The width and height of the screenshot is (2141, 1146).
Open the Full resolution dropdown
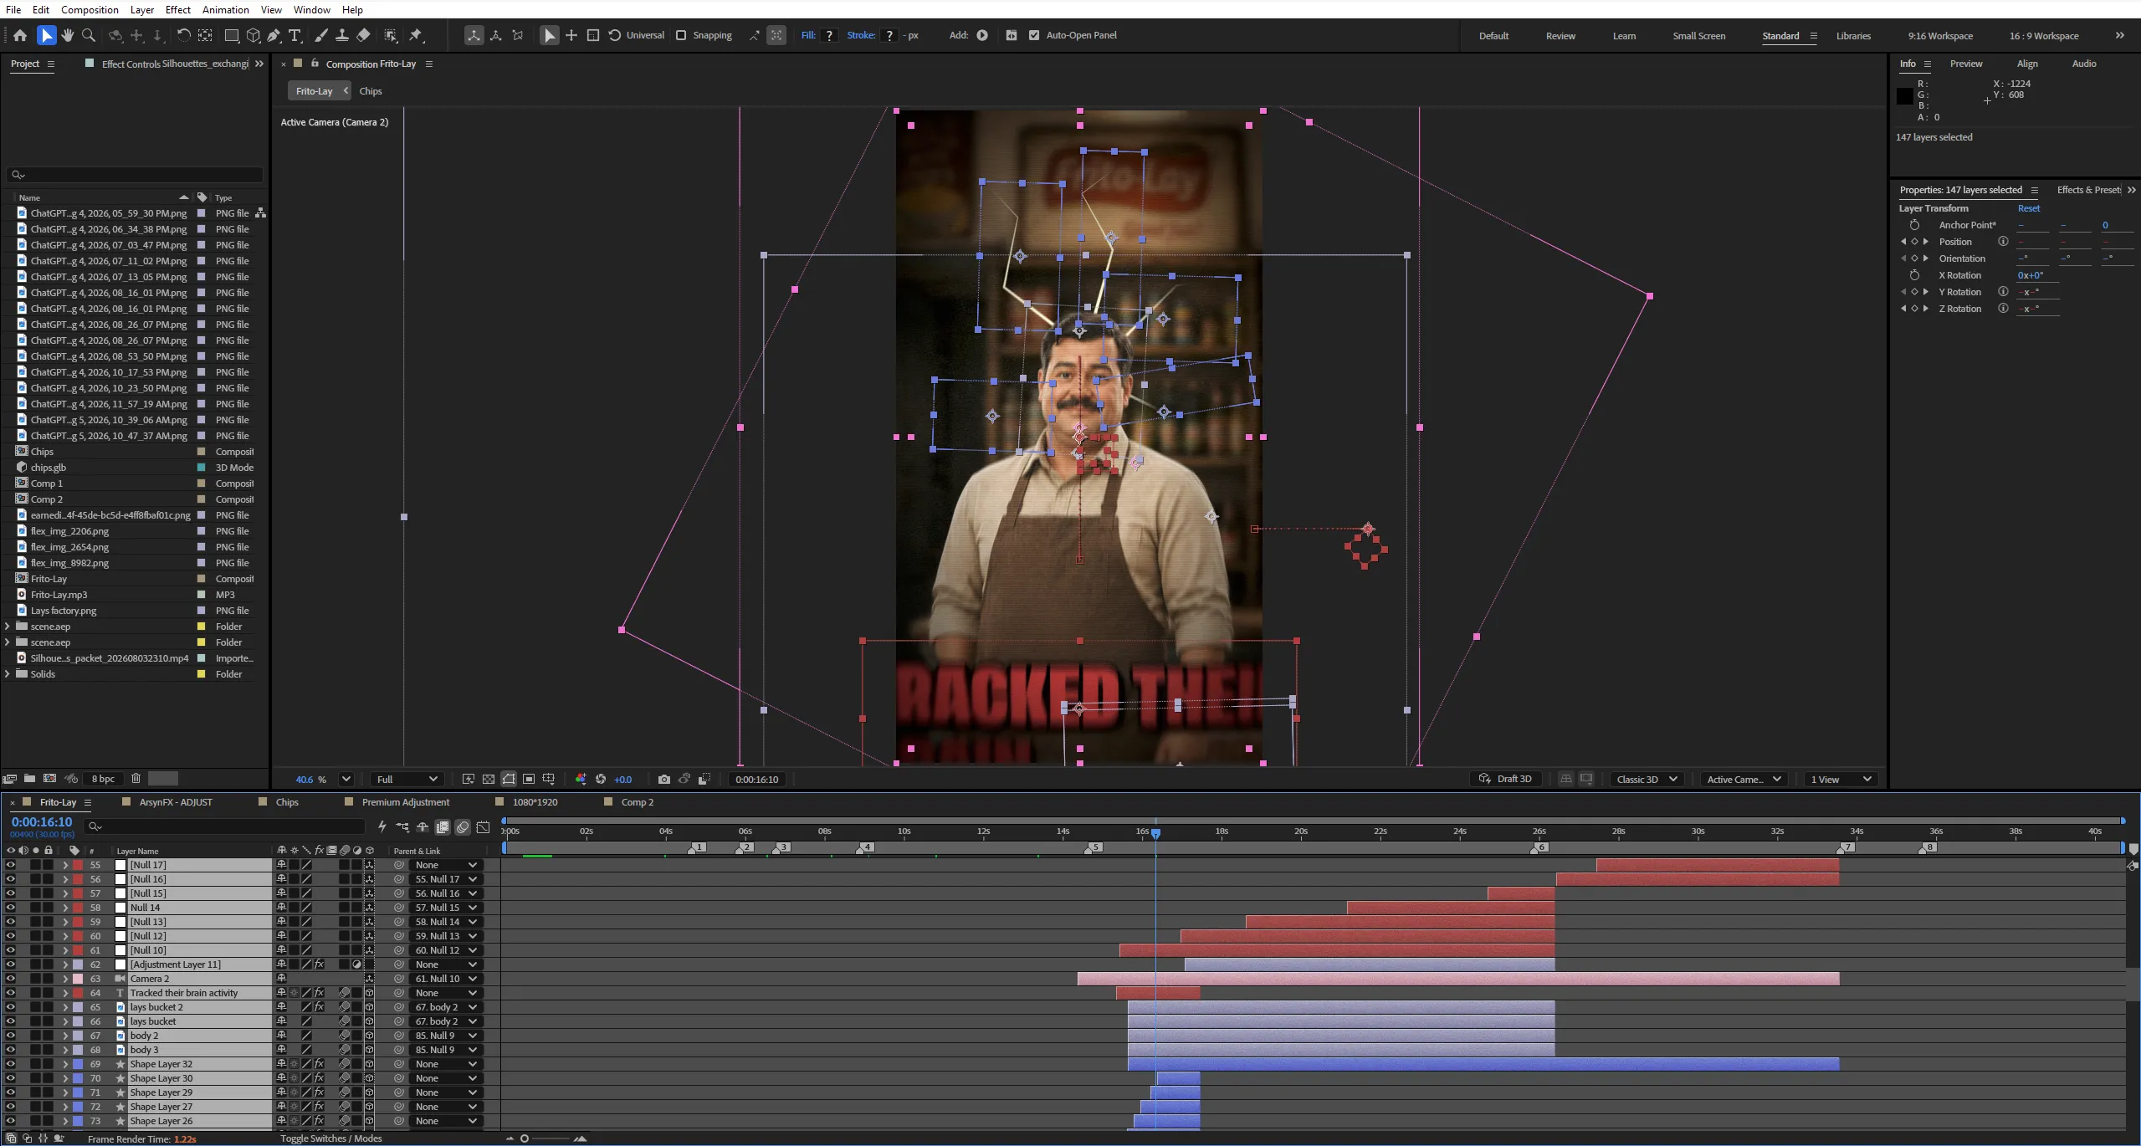[407, 779]
